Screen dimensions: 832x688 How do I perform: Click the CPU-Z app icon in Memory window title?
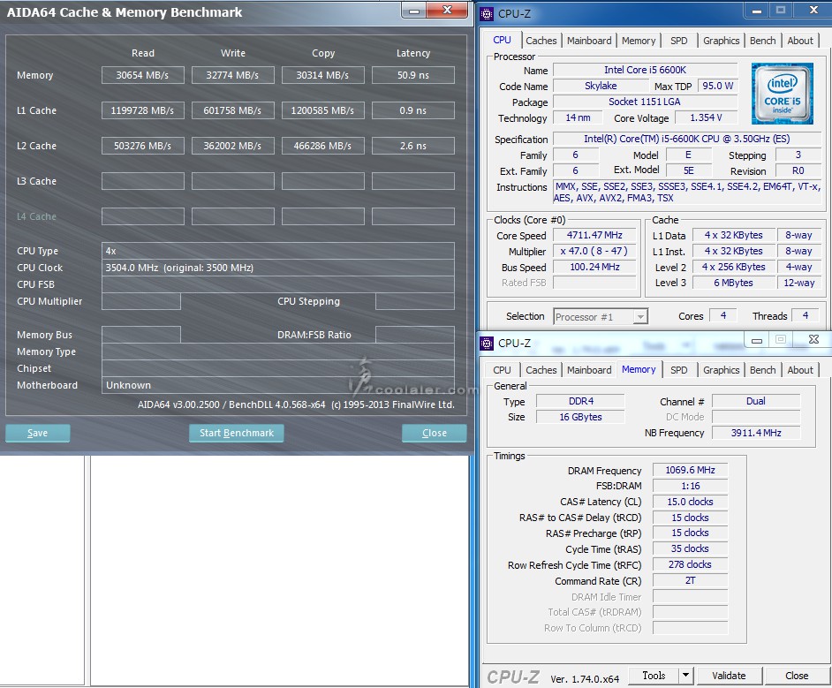(486, 344)
